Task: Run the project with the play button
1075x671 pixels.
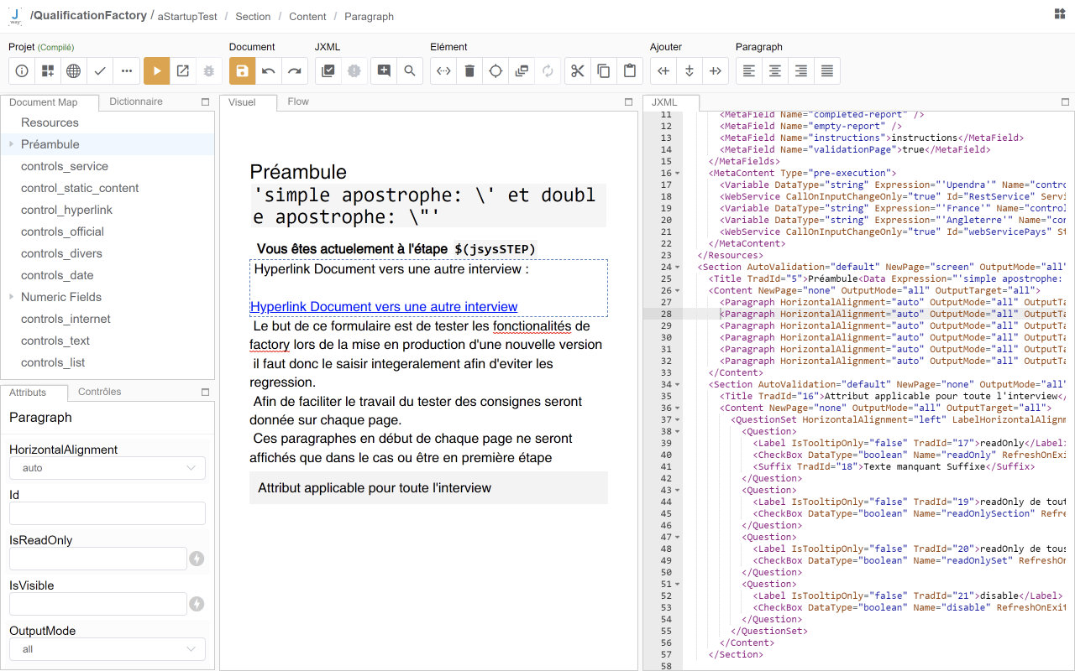Action: coord(157,70)
